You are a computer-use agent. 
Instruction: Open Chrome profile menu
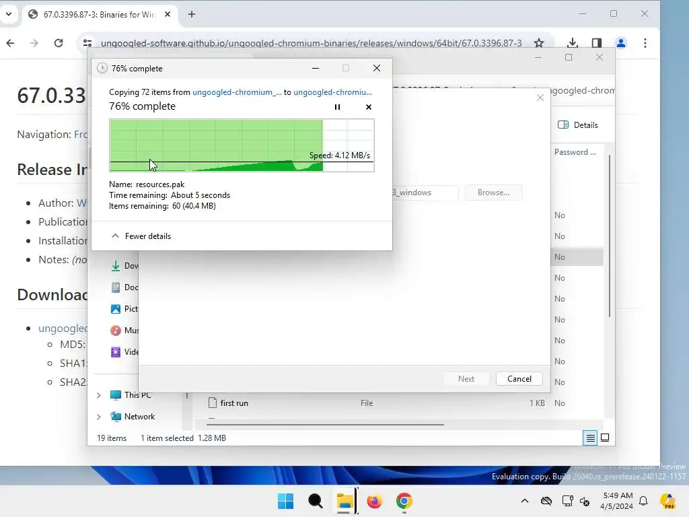pos(621,43)
